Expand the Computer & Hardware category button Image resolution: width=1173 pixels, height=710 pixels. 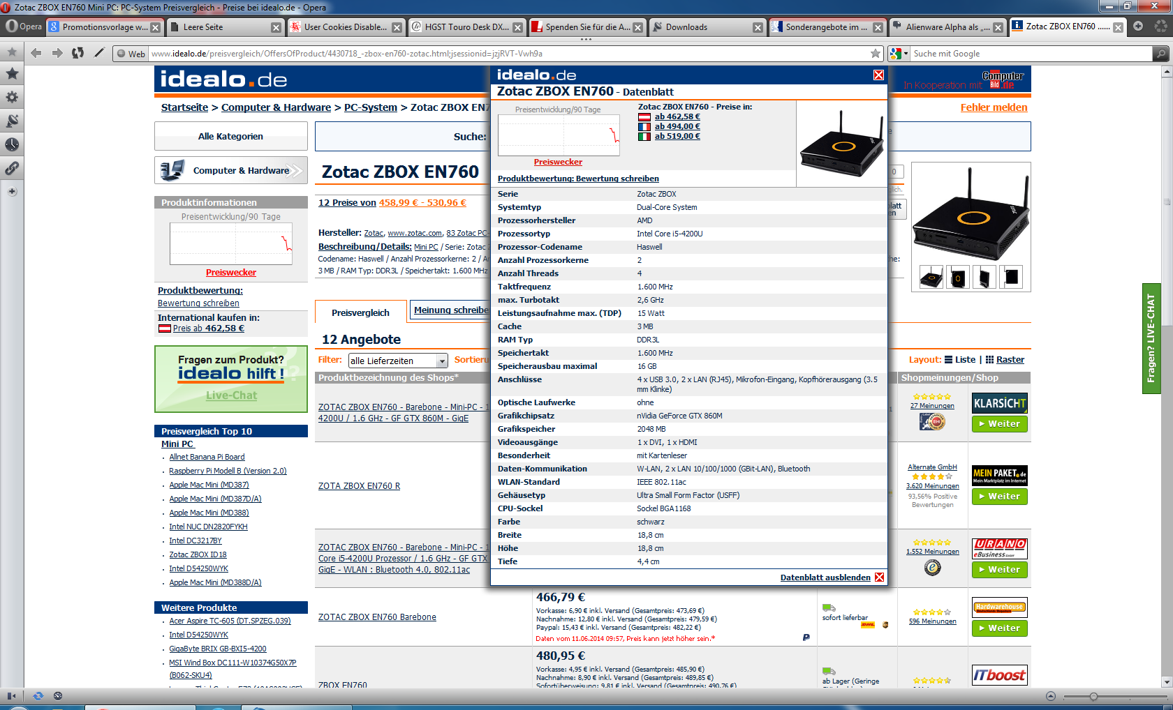tap(231, 170)
